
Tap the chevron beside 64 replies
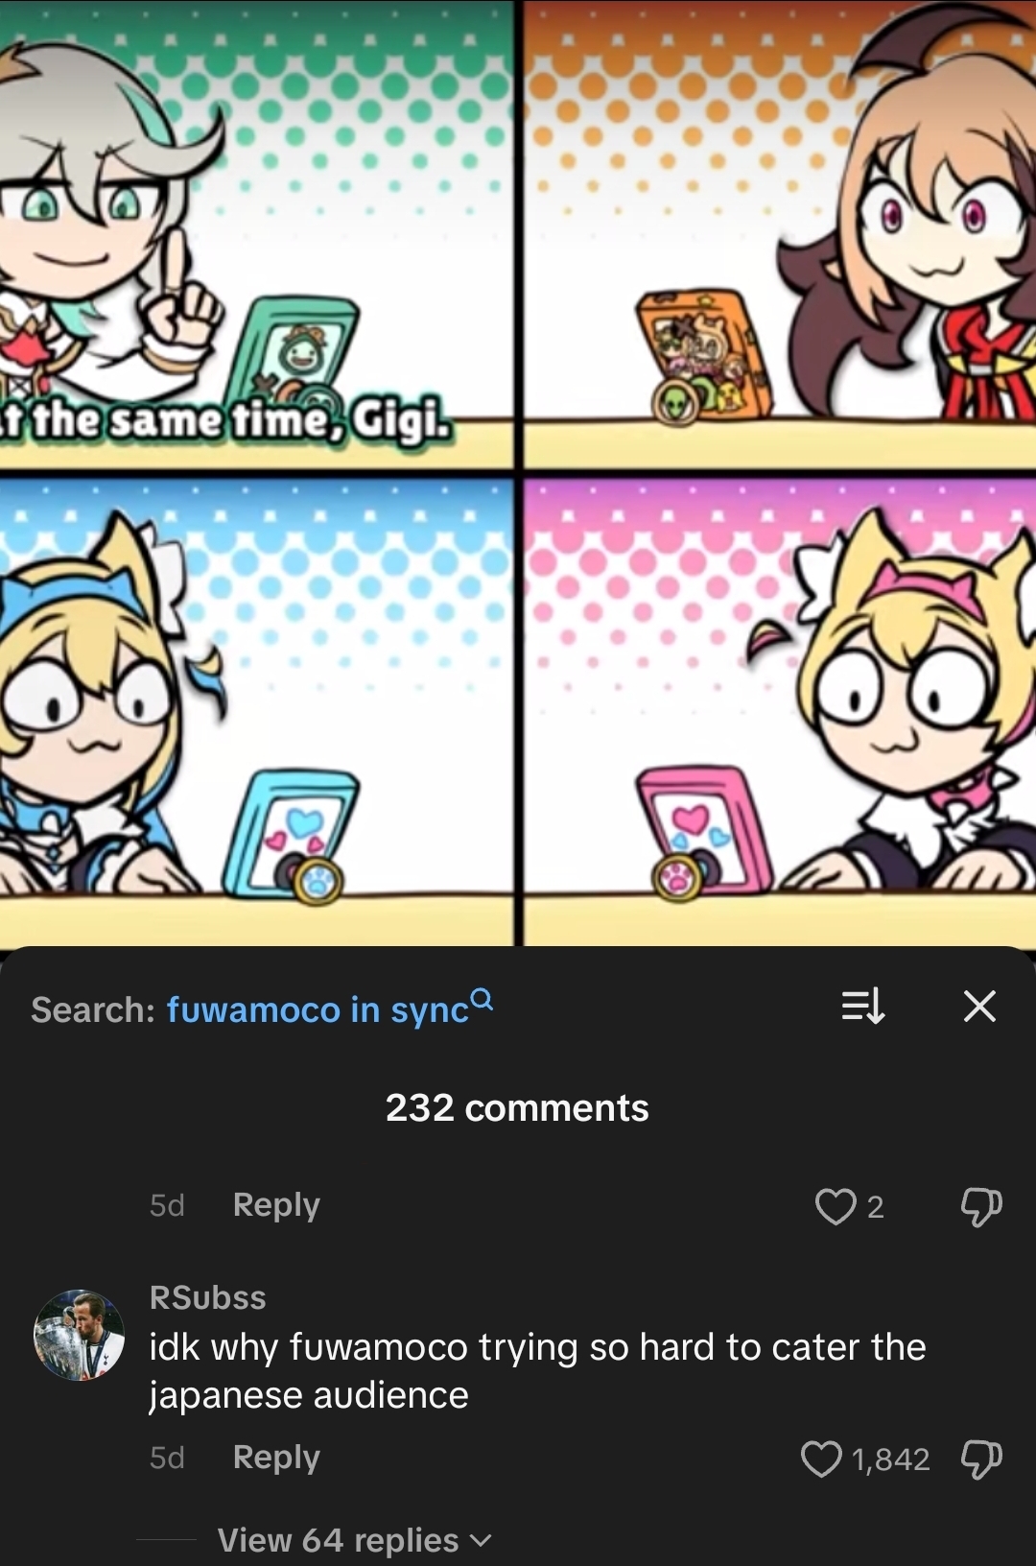481,1541
